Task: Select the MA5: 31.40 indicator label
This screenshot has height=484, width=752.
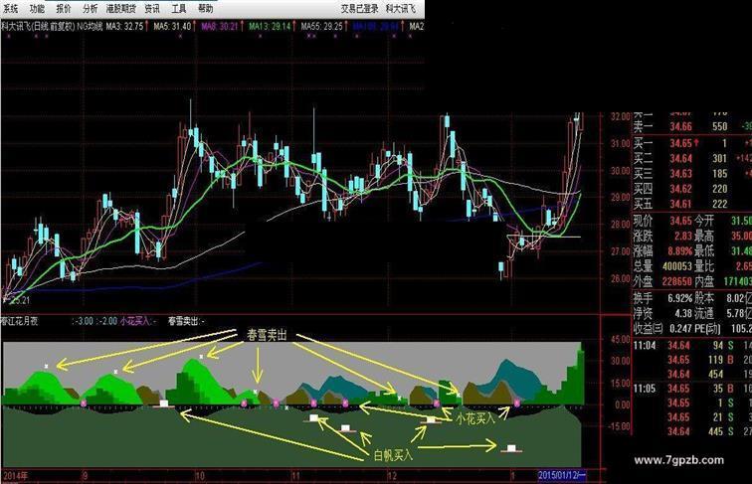Action: tap(172, 26)
